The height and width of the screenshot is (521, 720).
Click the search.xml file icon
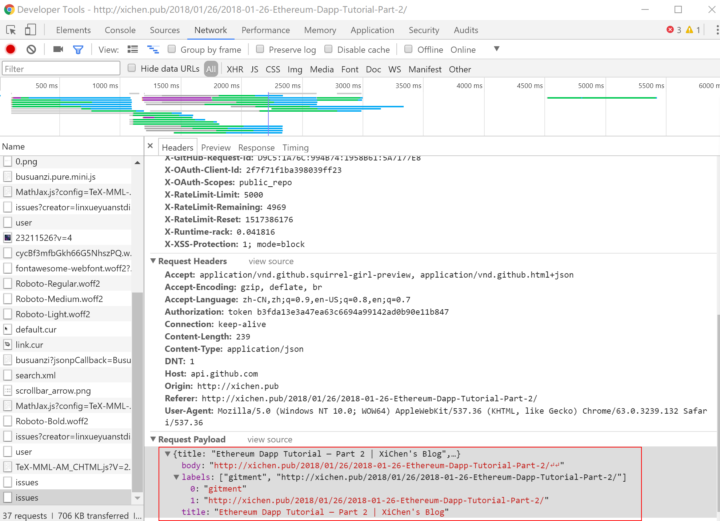[x=7, y=375]
